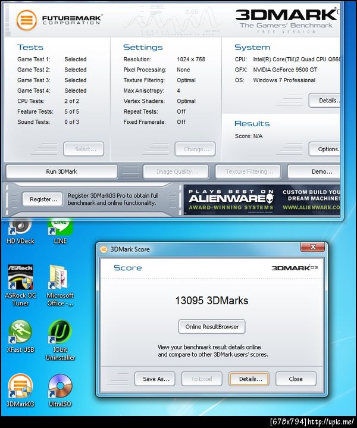Open Details in 3DMark Score dialog
357x428 pixels.
click(249, 379)
